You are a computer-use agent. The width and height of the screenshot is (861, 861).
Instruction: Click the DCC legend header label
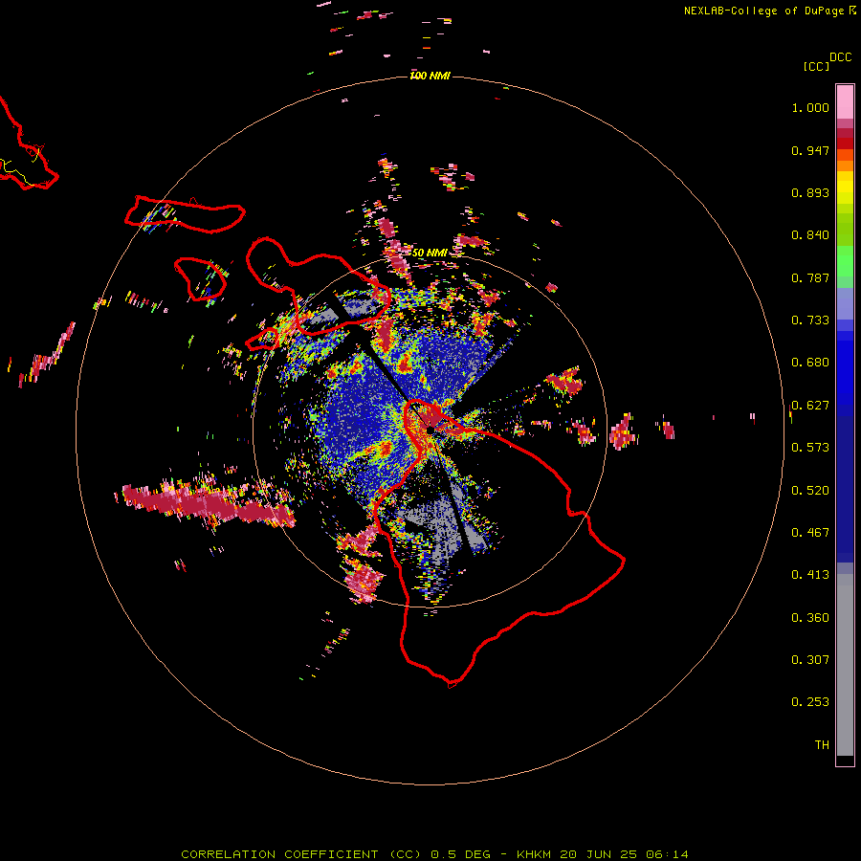(841, 57)
